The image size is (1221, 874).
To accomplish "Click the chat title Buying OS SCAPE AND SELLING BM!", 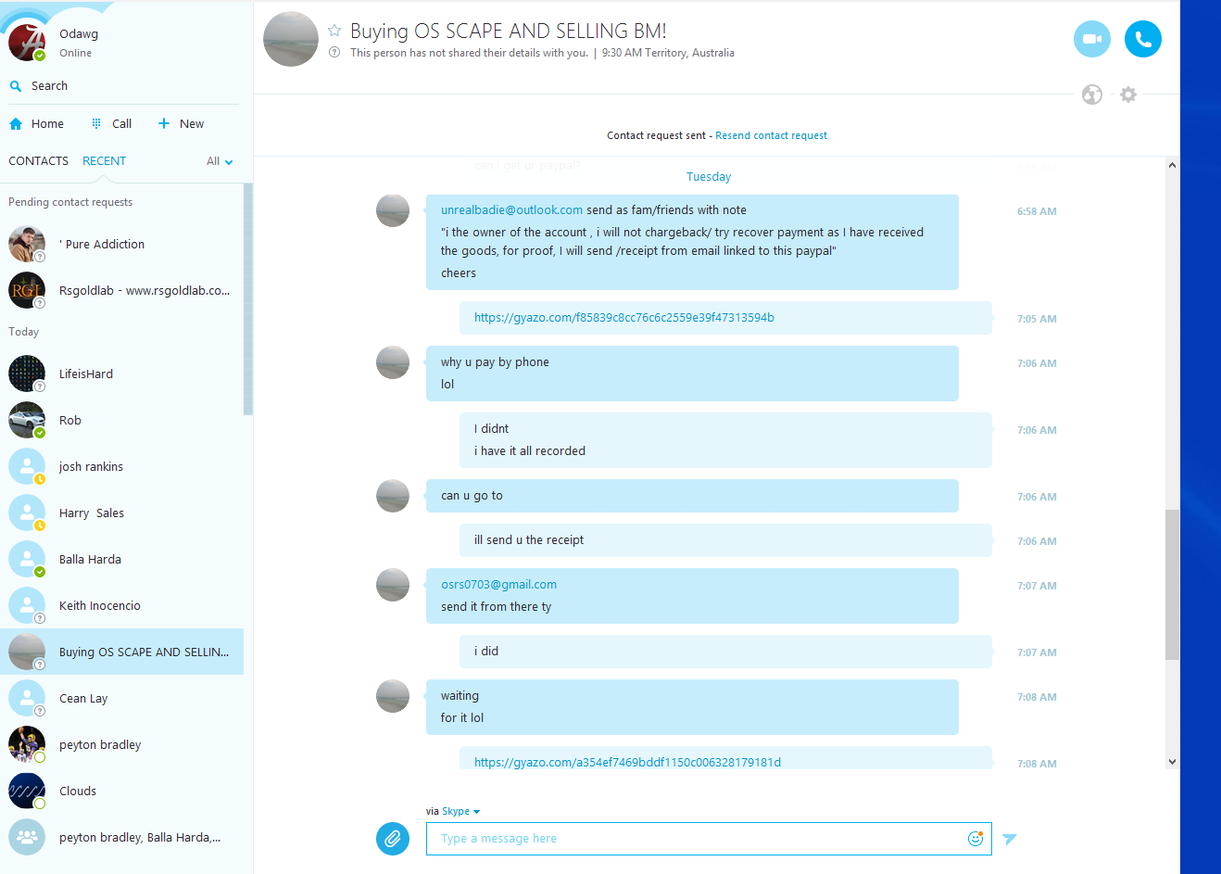I will (509, 31).
